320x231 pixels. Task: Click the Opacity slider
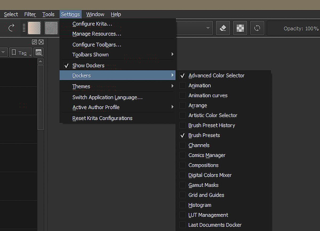tap(294, 28)
